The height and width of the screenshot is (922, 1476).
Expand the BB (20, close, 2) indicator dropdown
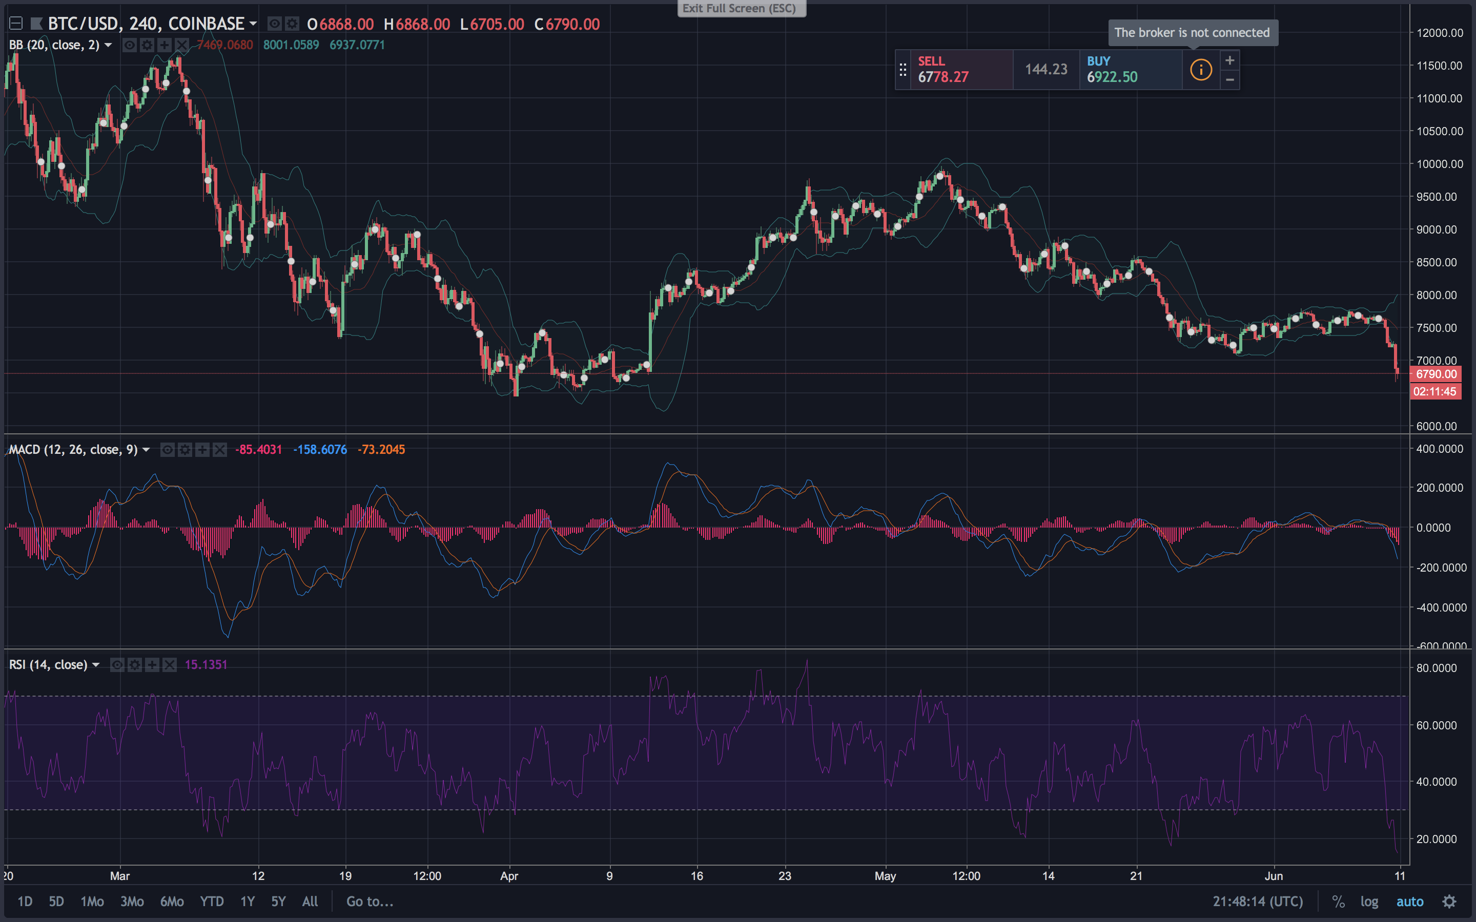pos(108,45)
